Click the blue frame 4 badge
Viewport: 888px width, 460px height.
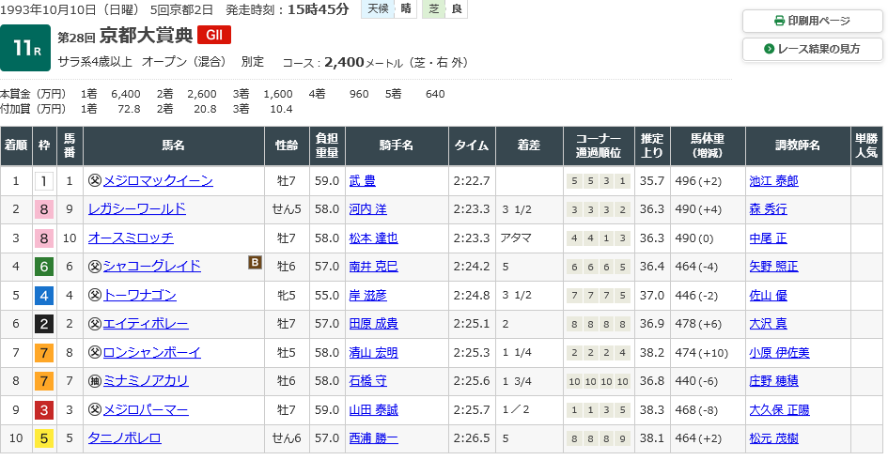coord(43,296)
